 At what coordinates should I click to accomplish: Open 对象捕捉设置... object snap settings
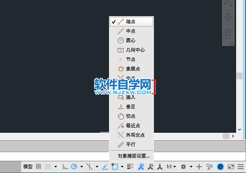point(131,156)
